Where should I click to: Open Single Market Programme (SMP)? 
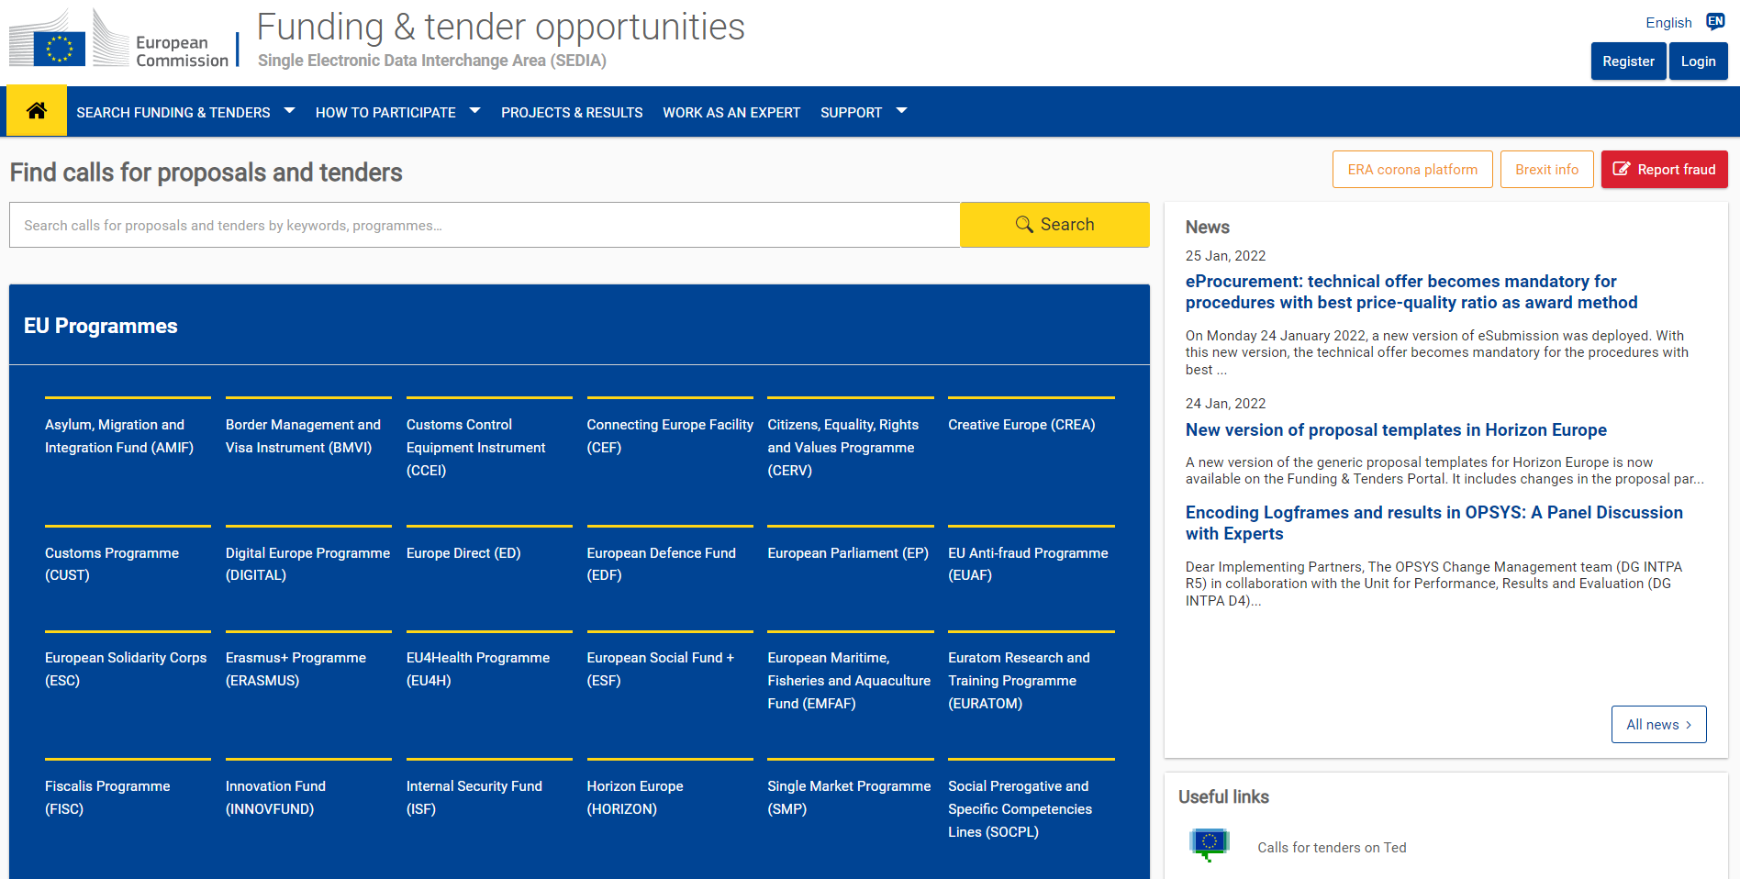(x=851, y=797)
